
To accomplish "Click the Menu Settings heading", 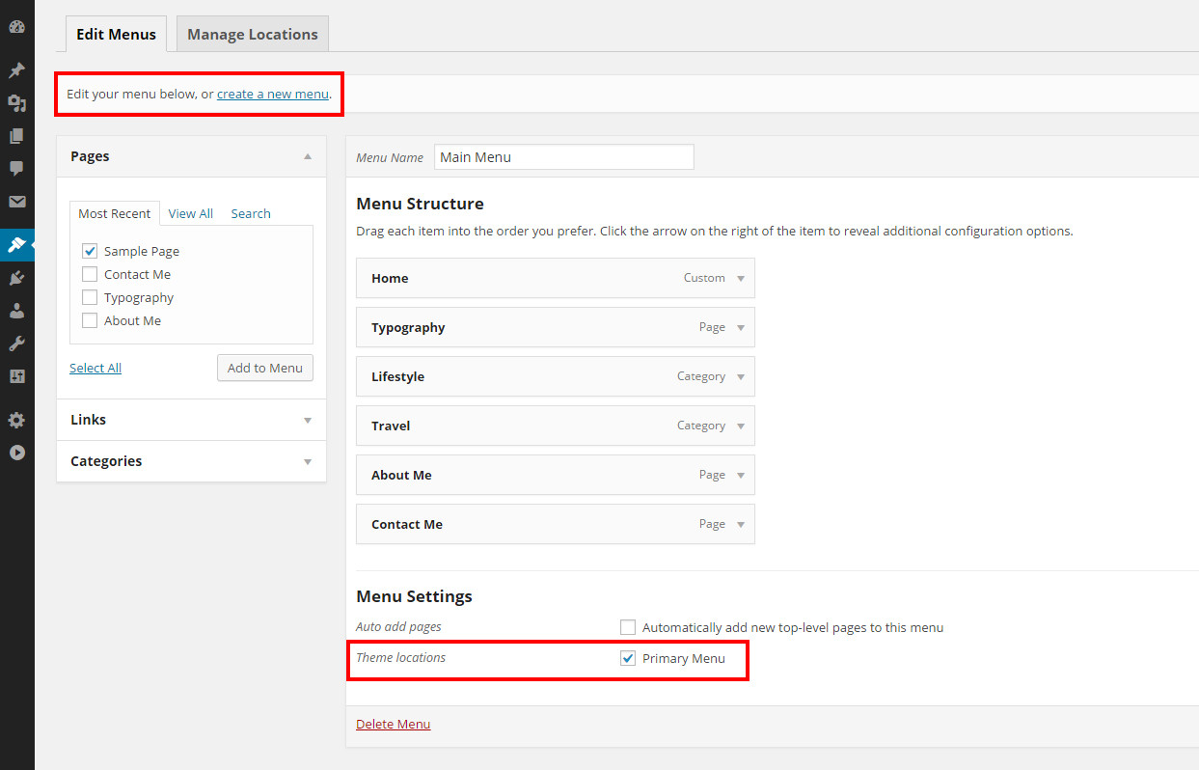I will click(x=414, y=596).
